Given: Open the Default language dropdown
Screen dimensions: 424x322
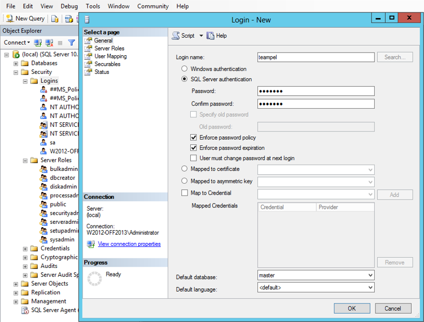Looking at the screenshot, I should pyautogui.click(x=370, y=288).
